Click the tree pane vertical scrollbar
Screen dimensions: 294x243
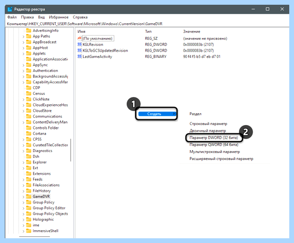pyautogui.click(x=71, y=150)
